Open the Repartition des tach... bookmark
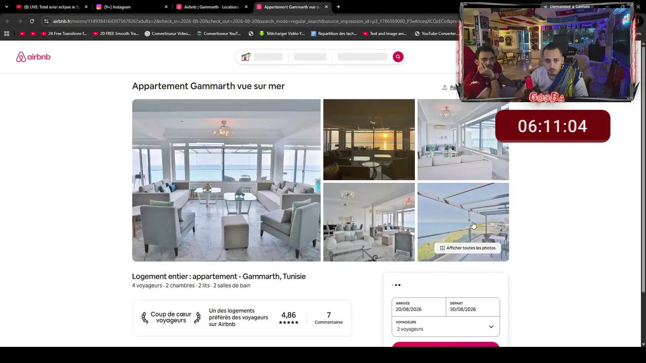646x363 pixels. [334, 34]
